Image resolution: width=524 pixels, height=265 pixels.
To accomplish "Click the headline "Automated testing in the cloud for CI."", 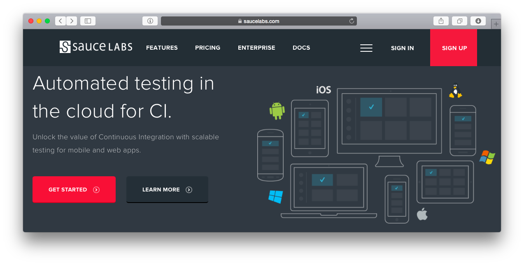I will click(x=123, y=97).
